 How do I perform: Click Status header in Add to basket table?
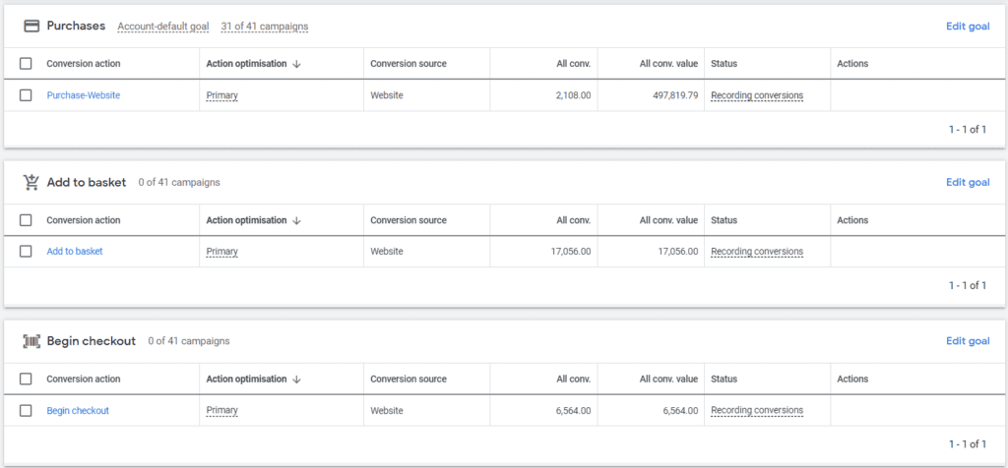click(x=724, y=220)
